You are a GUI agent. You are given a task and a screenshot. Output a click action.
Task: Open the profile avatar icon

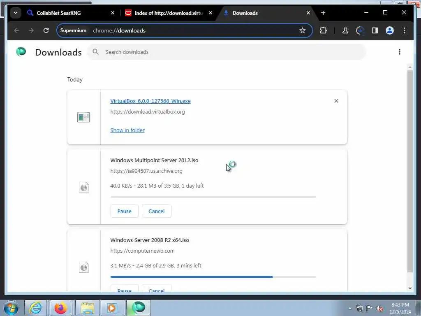(x=390, y=30)
